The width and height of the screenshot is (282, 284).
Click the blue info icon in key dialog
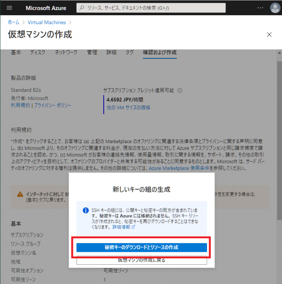point(85,210)
